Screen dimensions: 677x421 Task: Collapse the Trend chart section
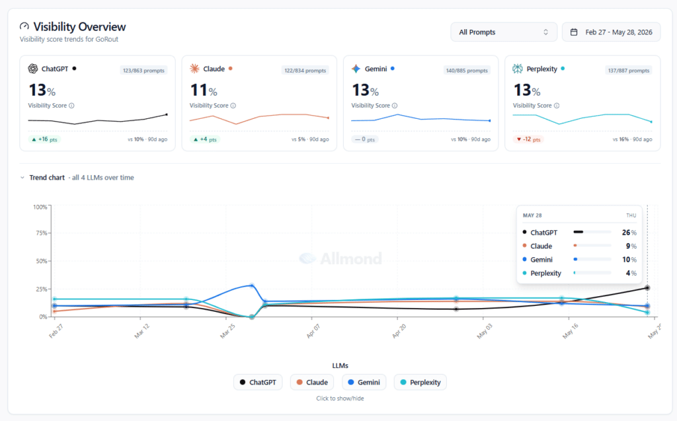[22, 178]
